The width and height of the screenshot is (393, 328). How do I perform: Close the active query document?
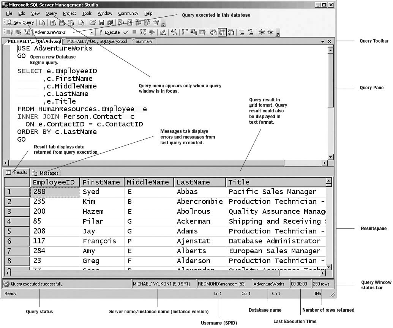click(x=329, y=41)
